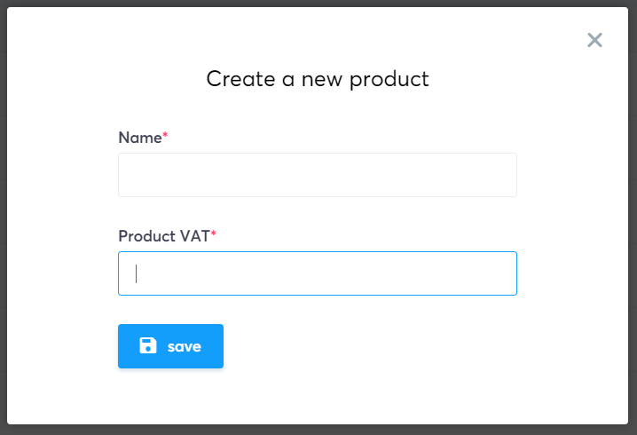Click the dark overlay above the dialog
The image size is (637, 435).
coord(318,4)
